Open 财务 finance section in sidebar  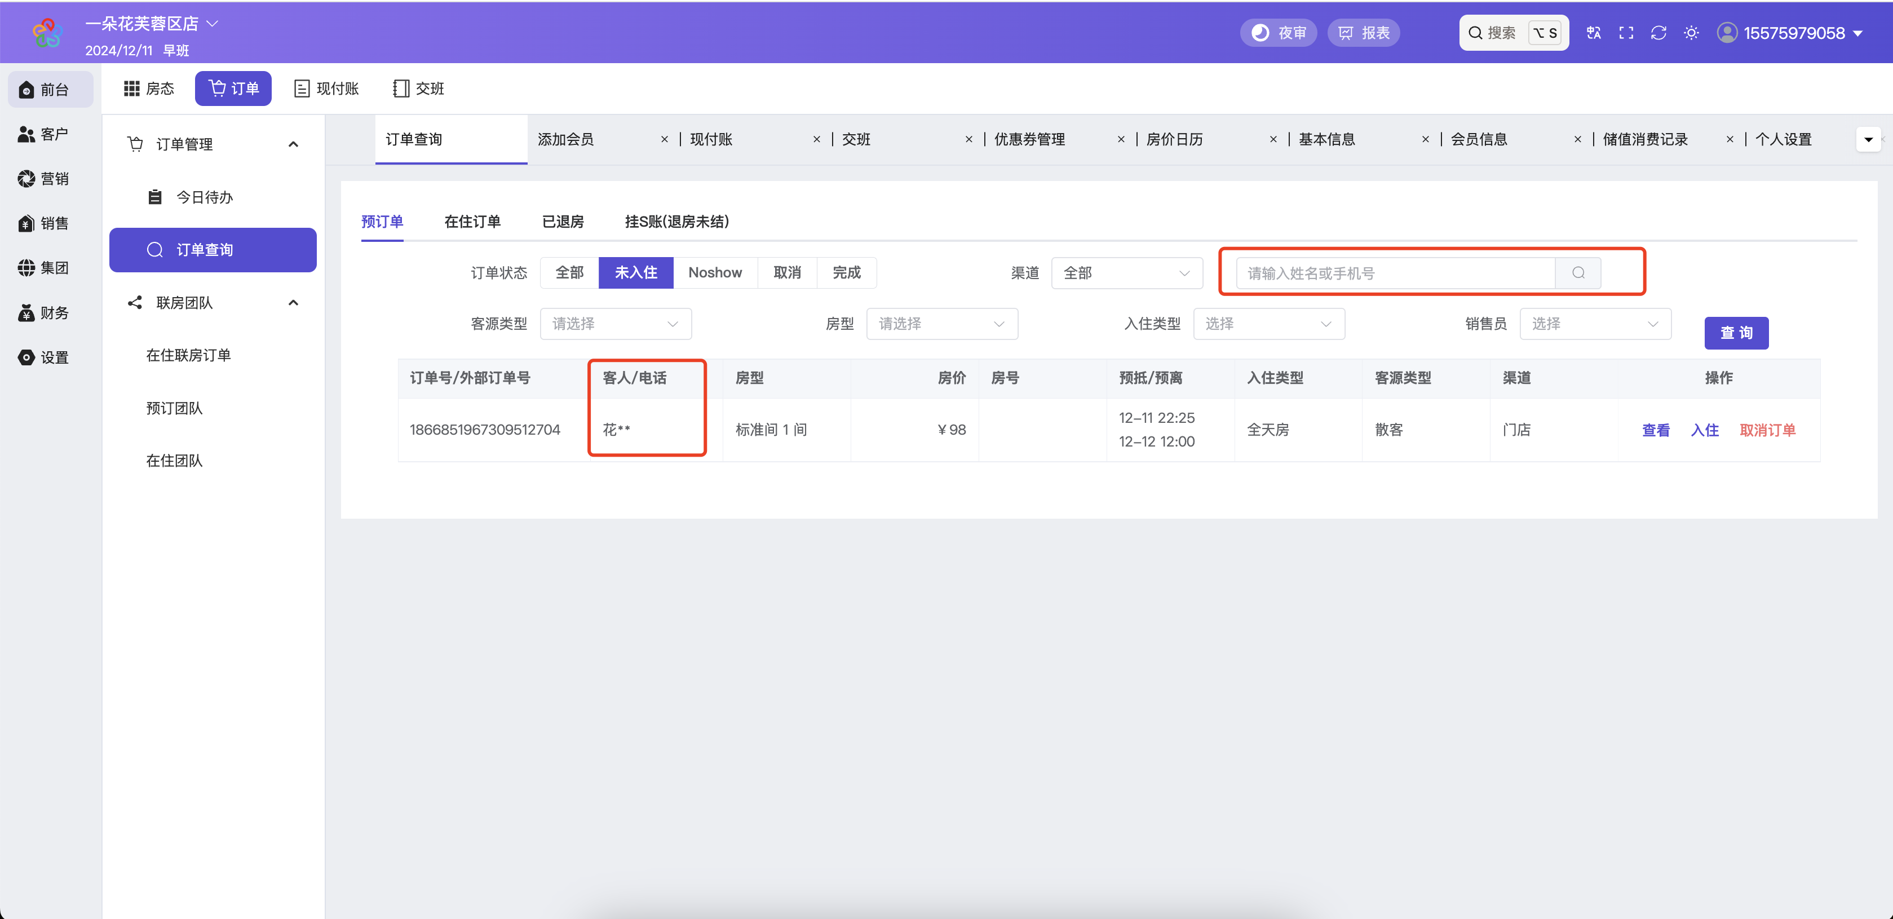(44, 312)
